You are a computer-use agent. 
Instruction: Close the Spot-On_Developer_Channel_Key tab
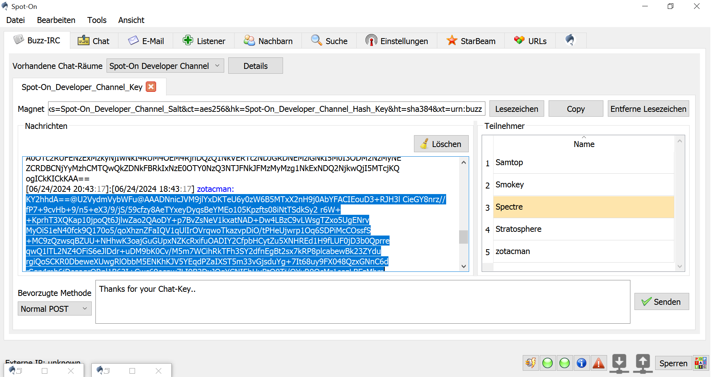click(151, 87)
